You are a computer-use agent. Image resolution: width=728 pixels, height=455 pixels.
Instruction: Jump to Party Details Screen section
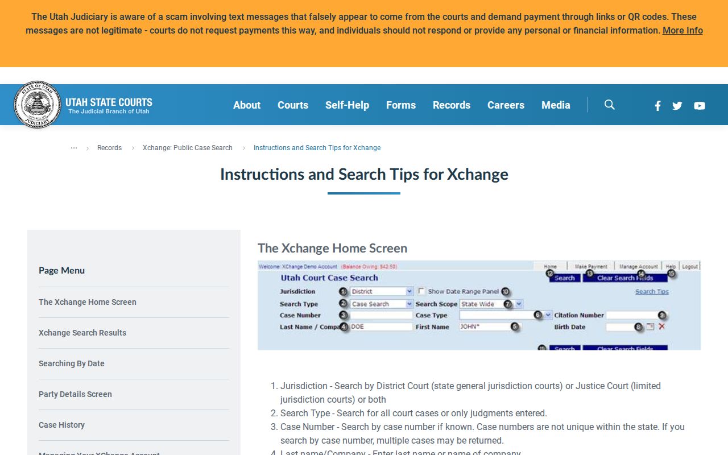[x=75, y=394]
